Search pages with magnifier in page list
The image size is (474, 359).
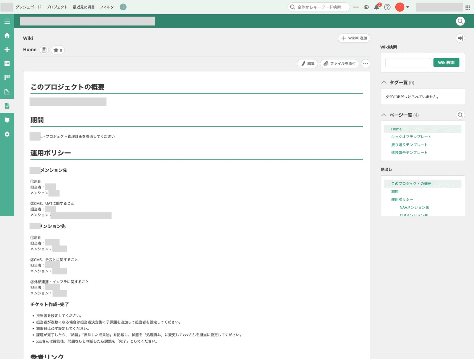coord(460,115)
